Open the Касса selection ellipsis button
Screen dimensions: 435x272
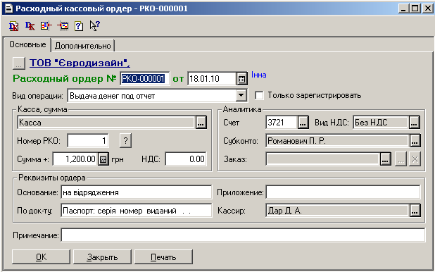pyautogui.click(x=201, y=123)
